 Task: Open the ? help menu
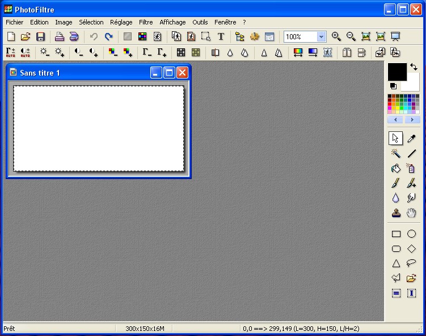(244, 22)
